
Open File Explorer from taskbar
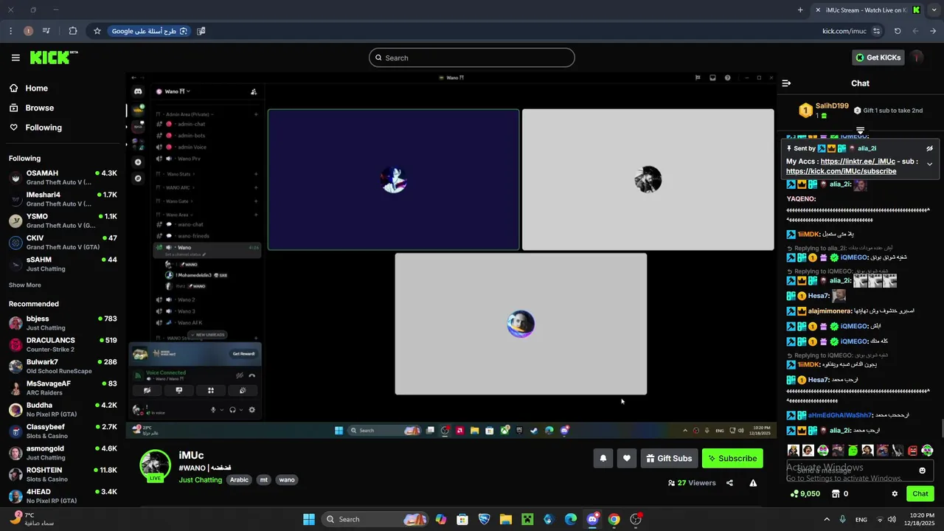pyautogui.click(x=505, y=519)
